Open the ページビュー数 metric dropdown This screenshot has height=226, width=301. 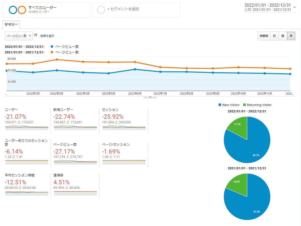click(19, 36)
